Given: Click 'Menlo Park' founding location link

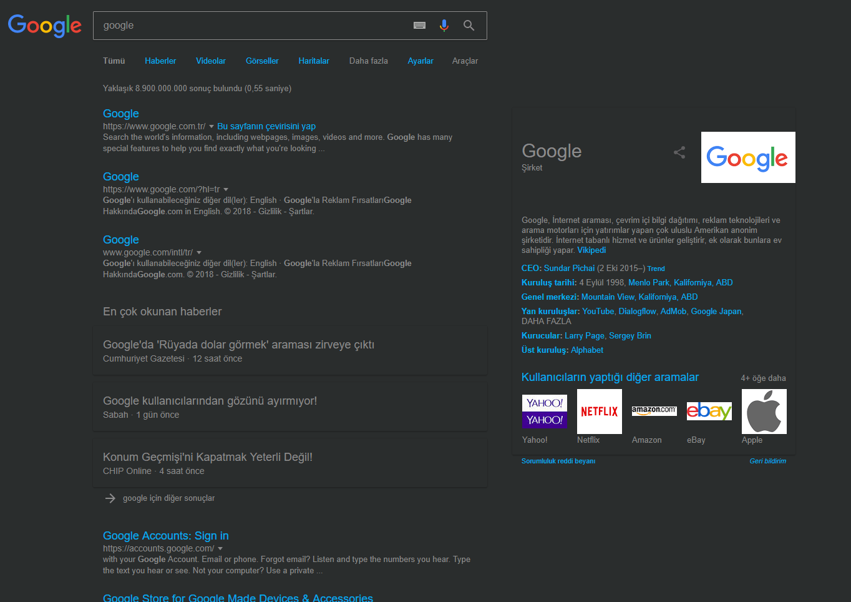Looking at the screenshot, I should pos(649,283).
